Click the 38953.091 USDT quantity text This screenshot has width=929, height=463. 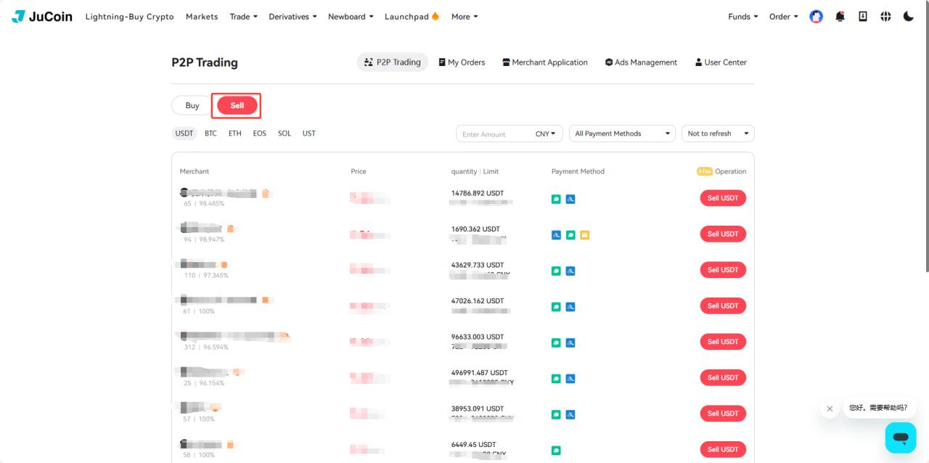click(478, 409)
